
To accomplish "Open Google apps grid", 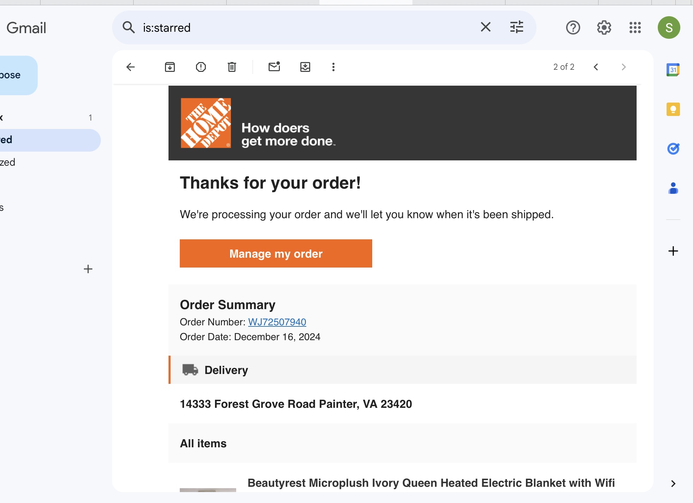I will coord(635,27).
